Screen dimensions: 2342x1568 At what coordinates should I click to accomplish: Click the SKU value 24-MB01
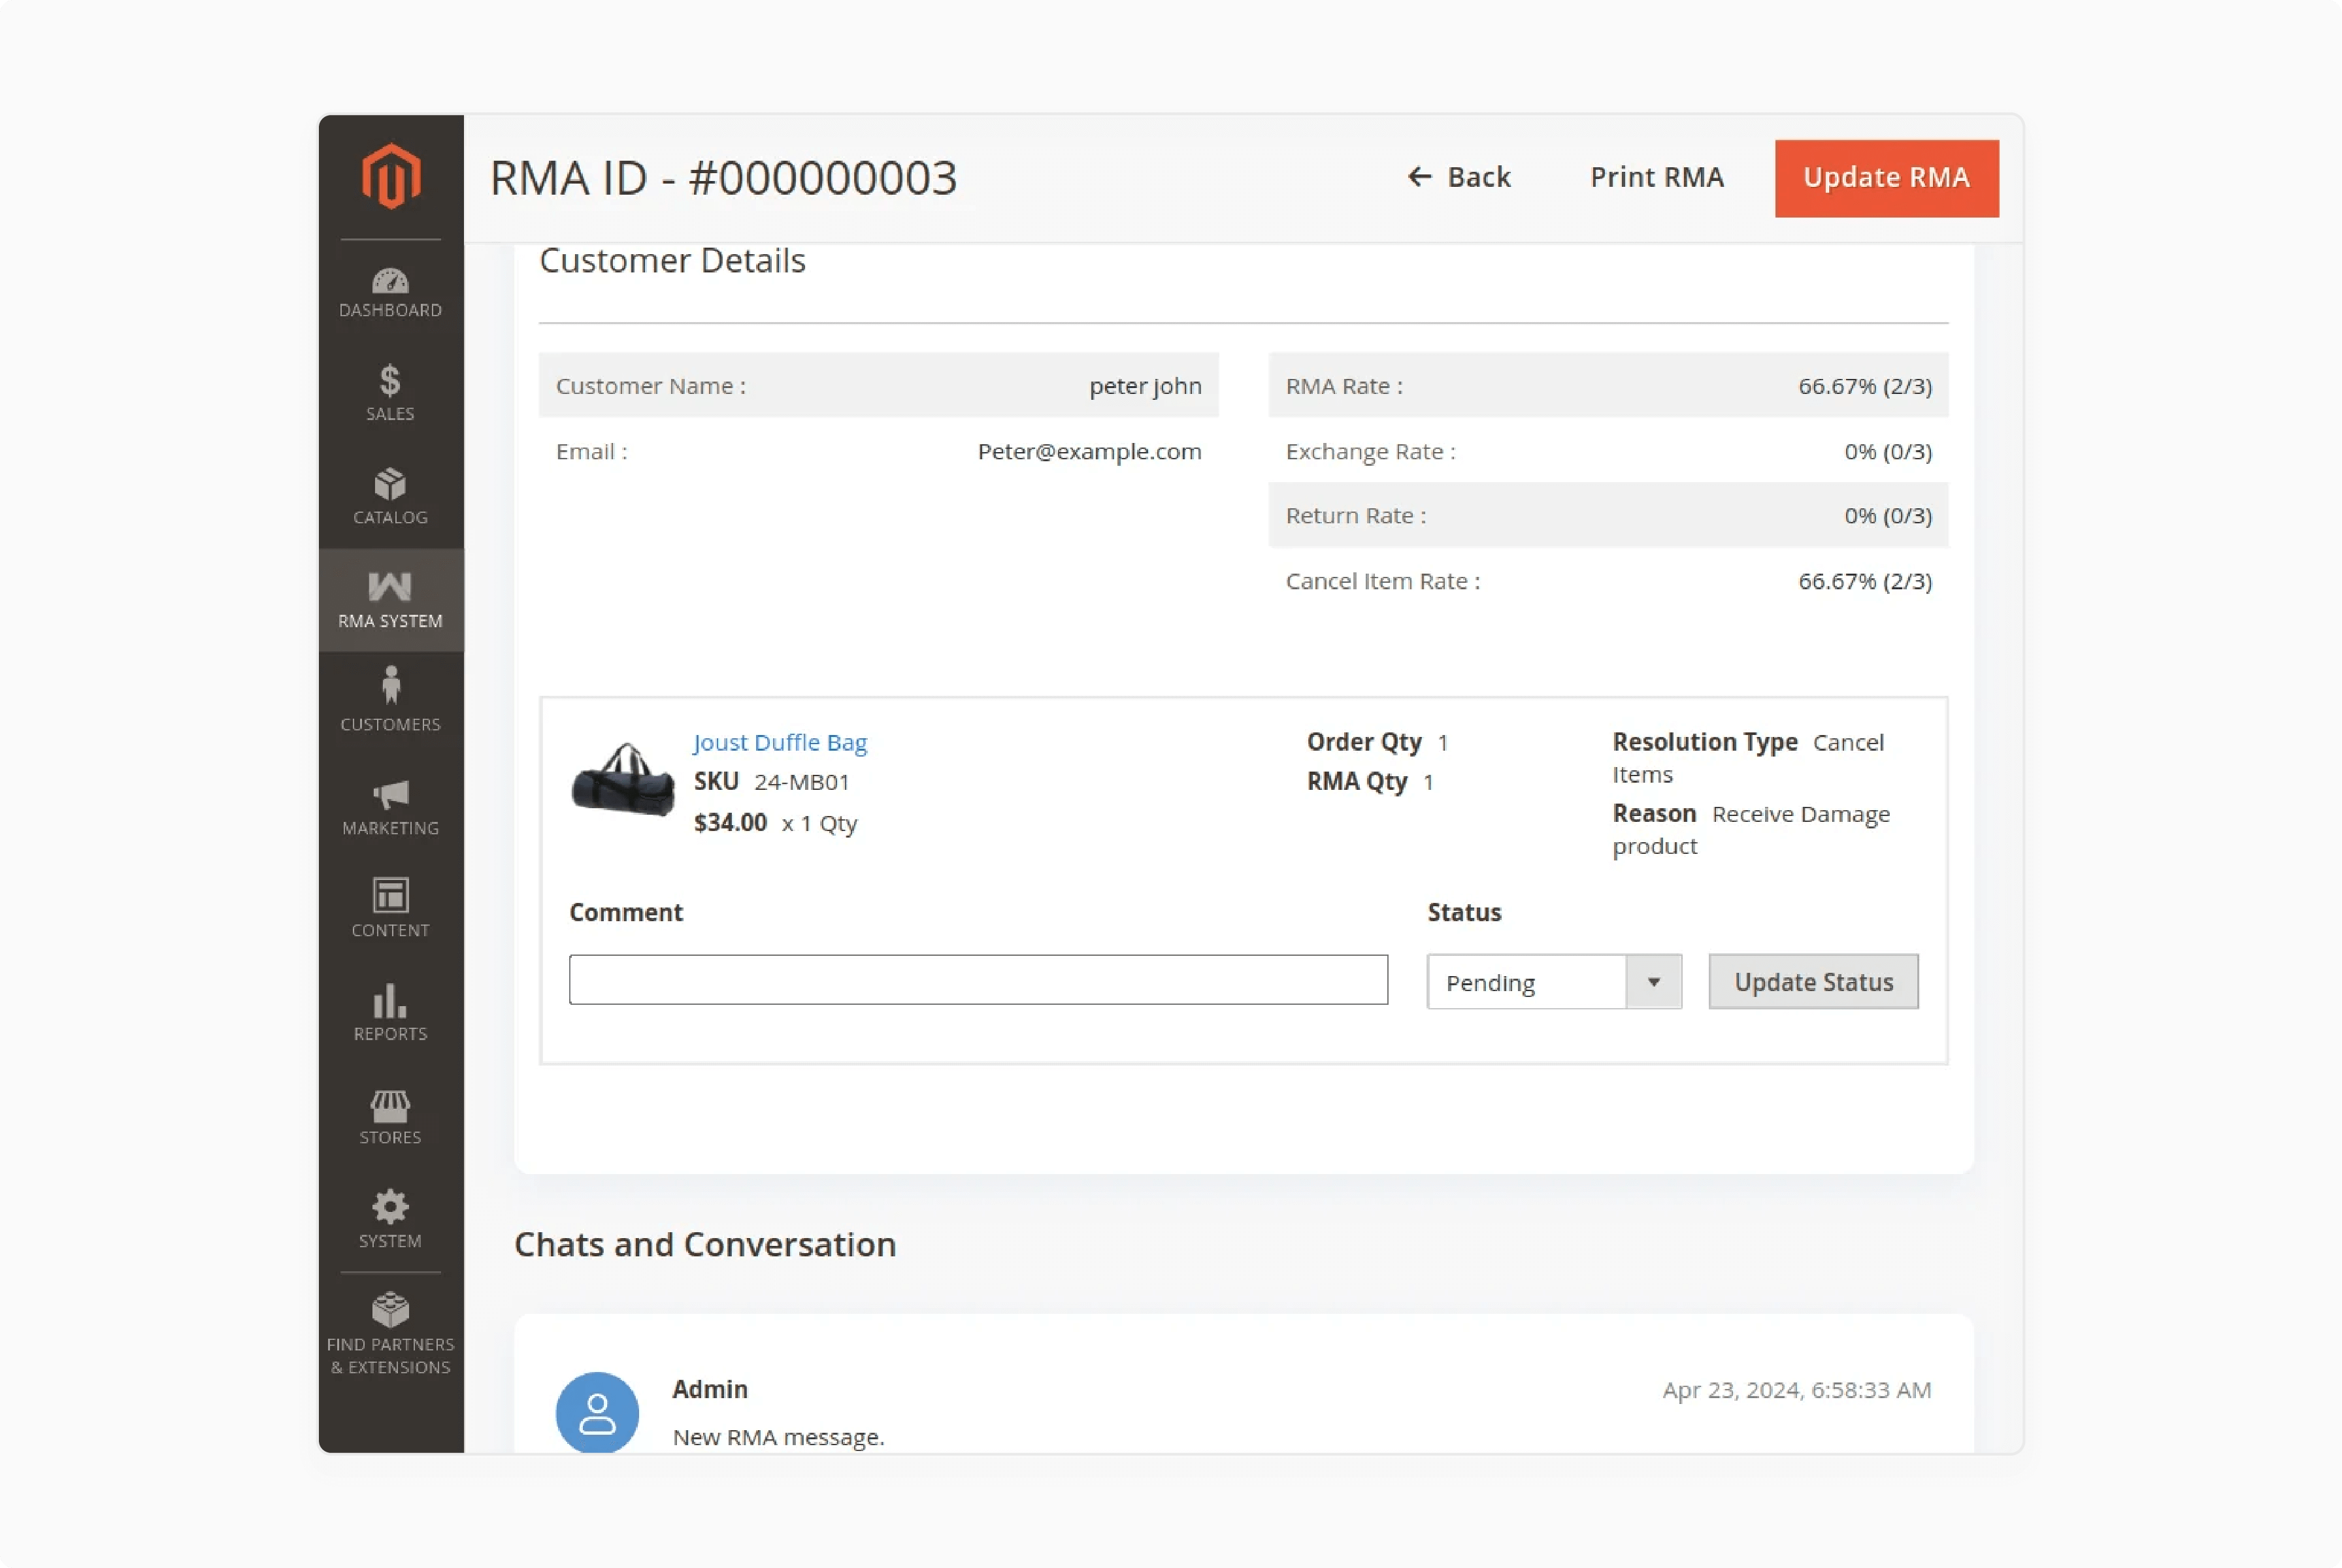pos(801,782)
